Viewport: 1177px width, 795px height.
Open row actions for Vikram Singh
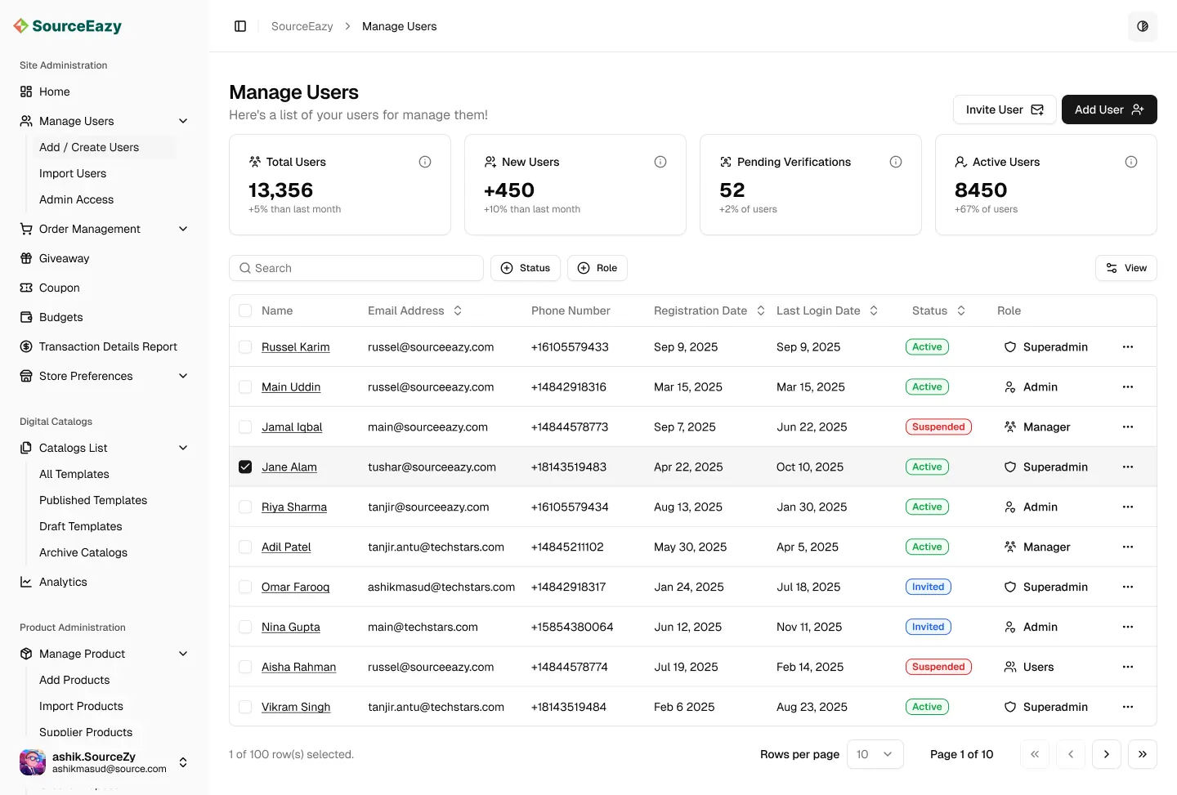tap(1128, 708)
